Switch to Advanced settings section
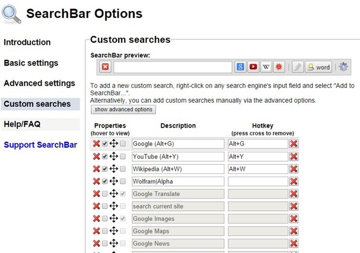The image size is (360, 253). click(x=40, y=83)
